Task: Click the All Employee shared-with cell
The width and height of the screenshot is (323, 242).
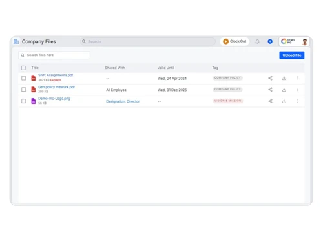Action: [x=116, y=90]
